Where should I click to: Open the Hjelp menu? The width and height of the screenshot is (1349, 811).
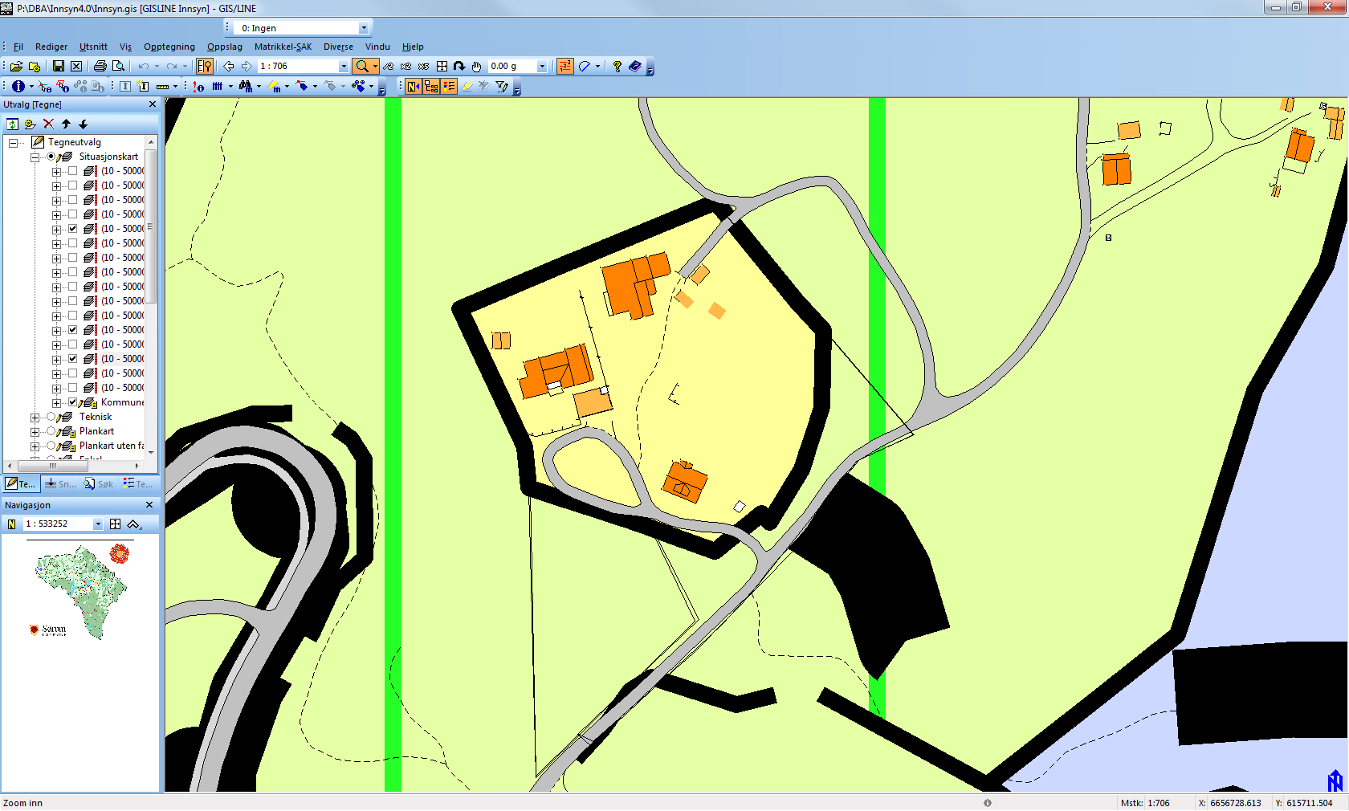coord(413,47)
